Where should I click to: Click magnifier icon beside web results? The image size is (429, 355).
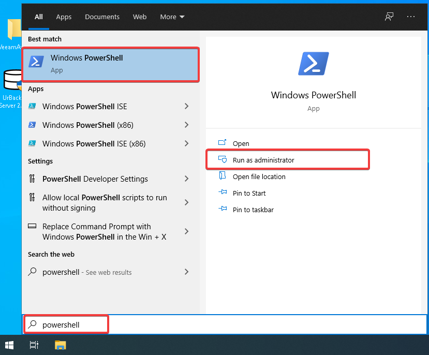pyautogui.click(x=32, y=272)
